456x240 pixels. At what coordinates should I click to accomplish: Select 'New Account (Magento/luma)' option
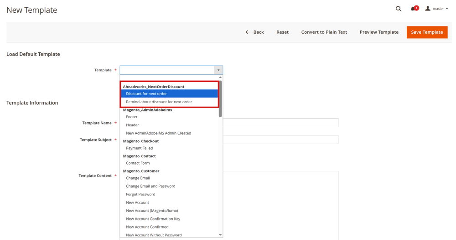pyautogui.click(x=169, y=211)
